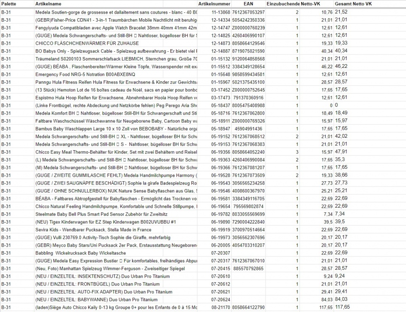Screen dimensions: 406x312
Task: Select the BÉABA Faltbares Abtropfgestell item
Action: [x=116, y=199]
